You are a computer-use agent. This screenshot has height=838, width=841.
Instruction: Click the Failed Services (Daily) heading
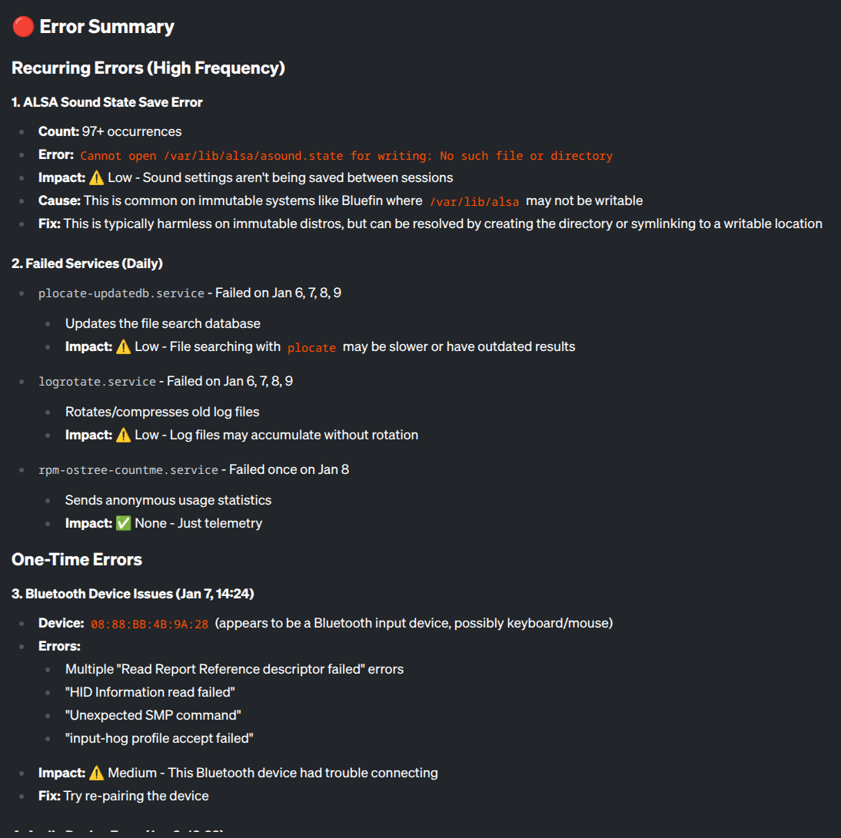(x=87, y=263)
